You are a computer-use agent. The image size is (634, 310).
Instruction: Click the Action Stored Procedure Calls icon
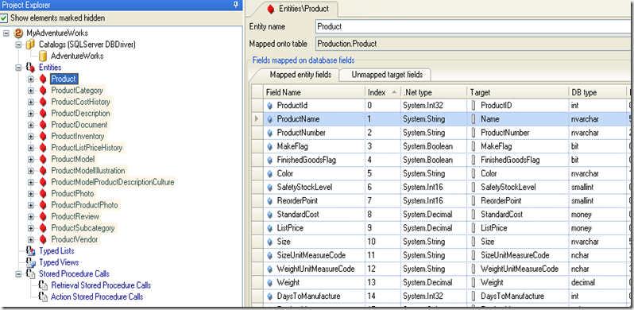coord(43,296)
